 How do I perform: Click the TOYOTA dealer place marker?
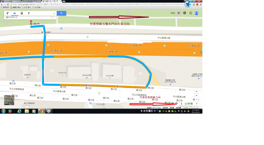tap(170, 85)
